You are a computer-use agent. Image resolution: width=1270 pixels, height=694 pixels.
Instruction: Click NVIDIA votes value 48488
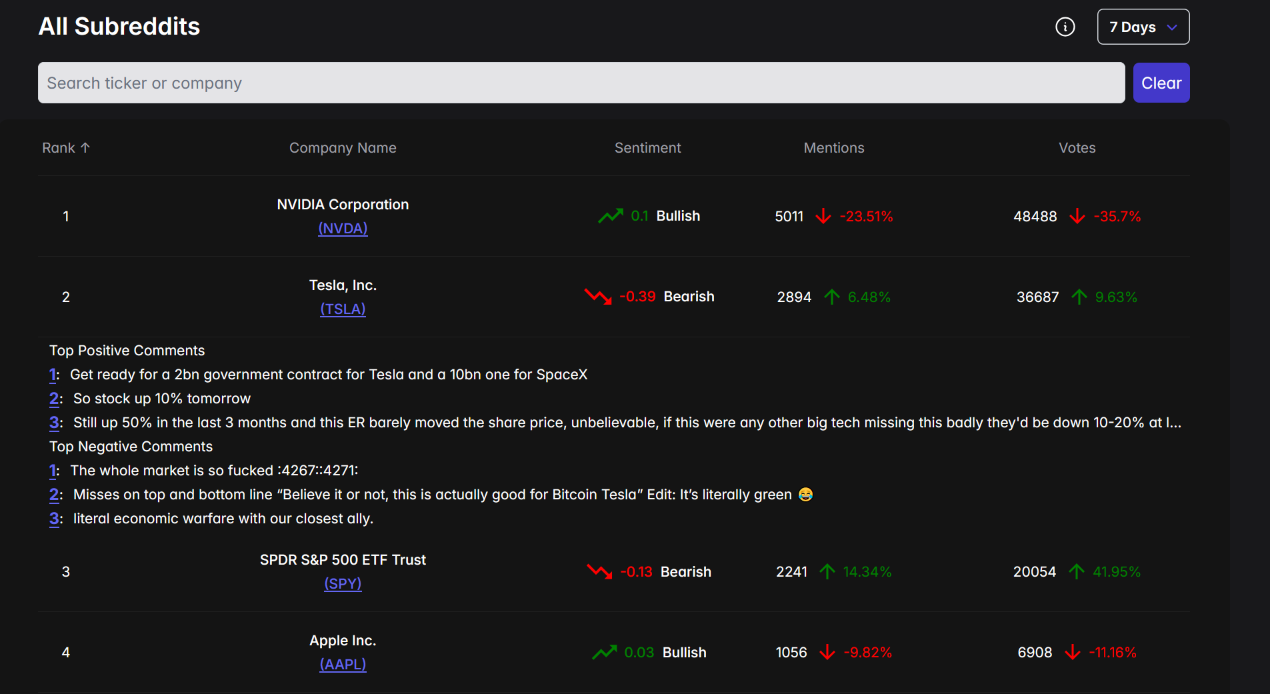pos(1035,216)
